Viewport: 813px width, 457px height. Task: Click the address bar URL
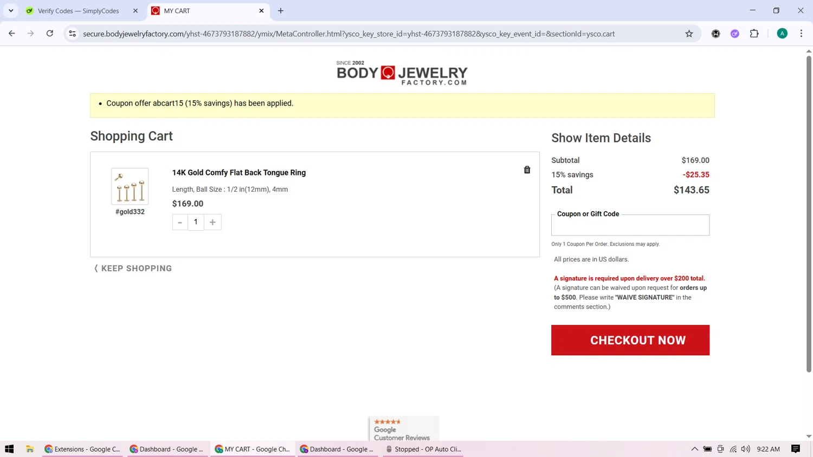[x=349, y=34]
